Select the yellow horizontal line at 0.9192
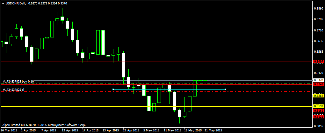This screenshot has width=325, height=133. (x=156, y=106)
